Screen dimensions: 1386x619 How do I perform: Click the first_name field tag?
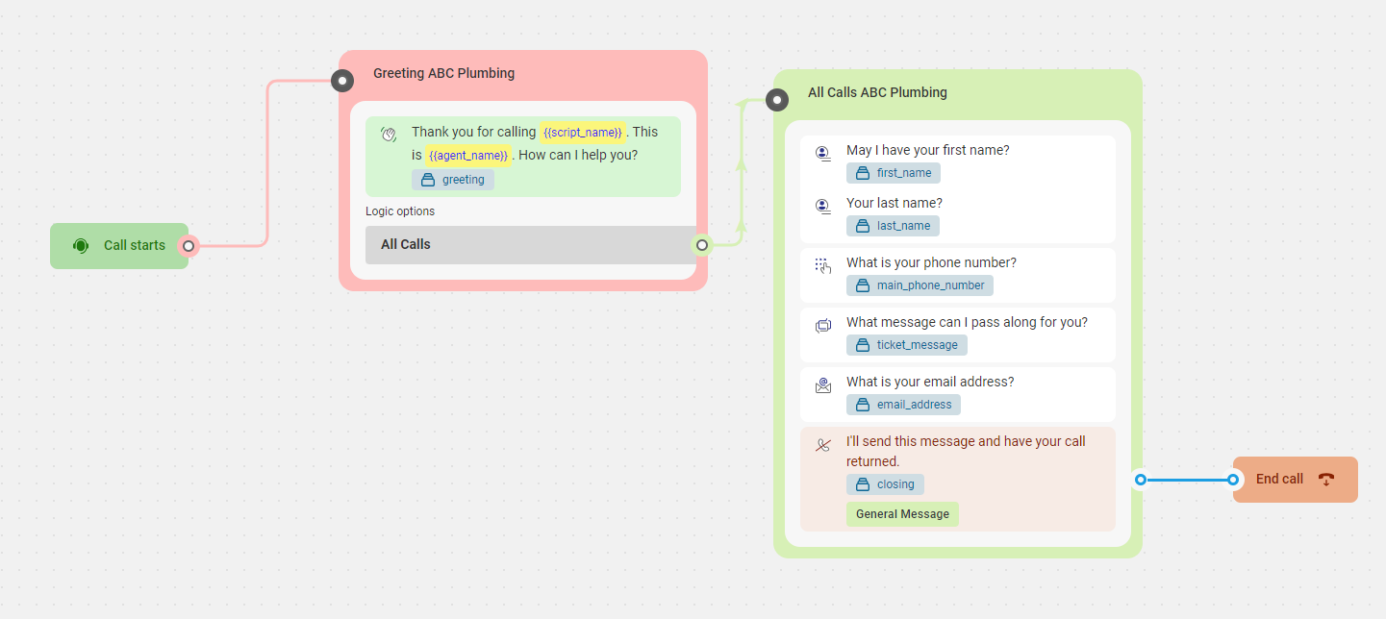[894, 173]
